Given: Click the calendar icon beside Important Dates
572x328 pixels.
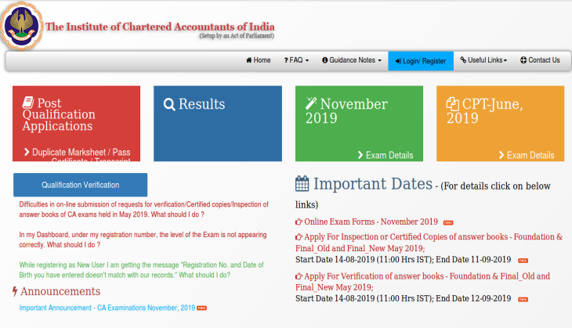Looking at the screenshot, I should (x=302, y=183).
